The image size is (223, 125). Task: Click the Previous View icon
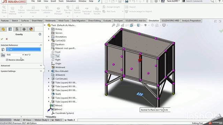point(122,25)
